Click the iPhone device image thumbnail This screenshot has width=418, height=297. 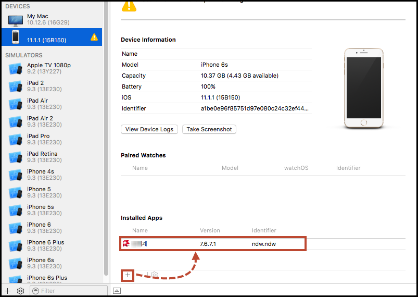(364, 88)
